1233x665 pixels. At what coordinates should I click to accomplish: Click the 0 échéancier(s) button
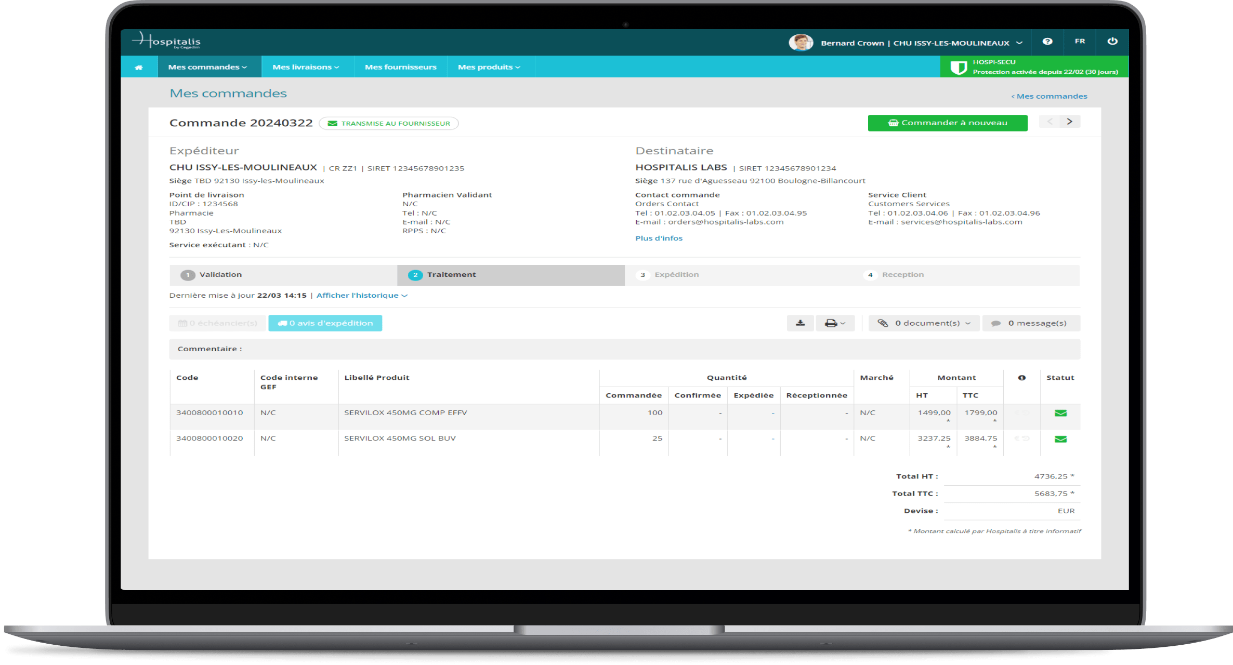(x=217, y=323)
